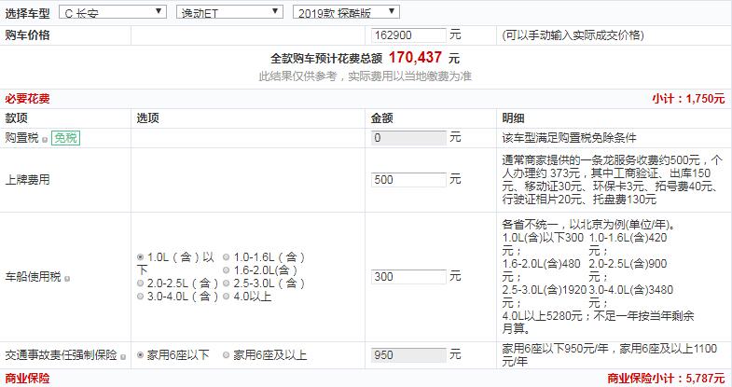The height and width of the screenshot is (387, 732).
Task: Open the 长安 brand dropdown
Action: coord(113,12)
